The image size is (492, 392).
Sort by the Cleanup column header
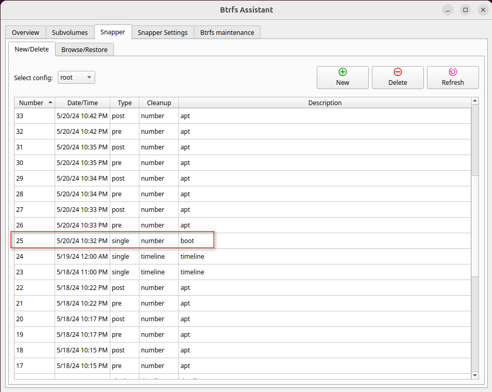click(159, 103)
